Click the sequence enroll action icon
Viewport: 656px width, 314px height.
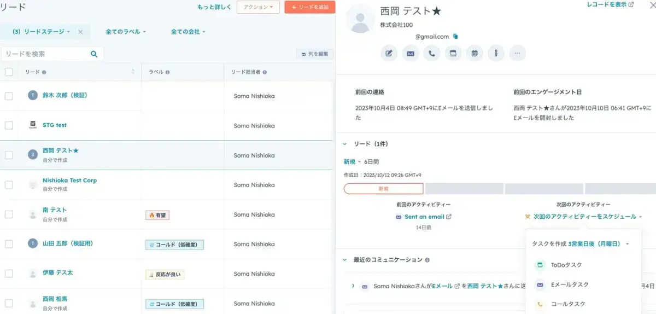tap(496, 53)
